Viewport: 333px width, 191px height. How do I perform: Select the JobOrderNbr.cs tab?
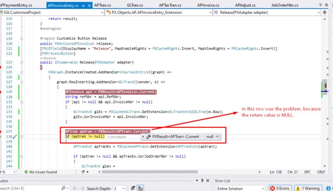point(285,5)
